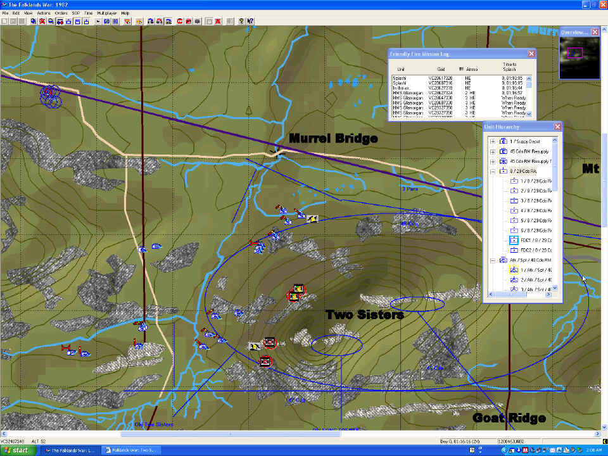
Task: Expand the first 45 Cdo RM Resupply node
Action: tap(493, 151)
